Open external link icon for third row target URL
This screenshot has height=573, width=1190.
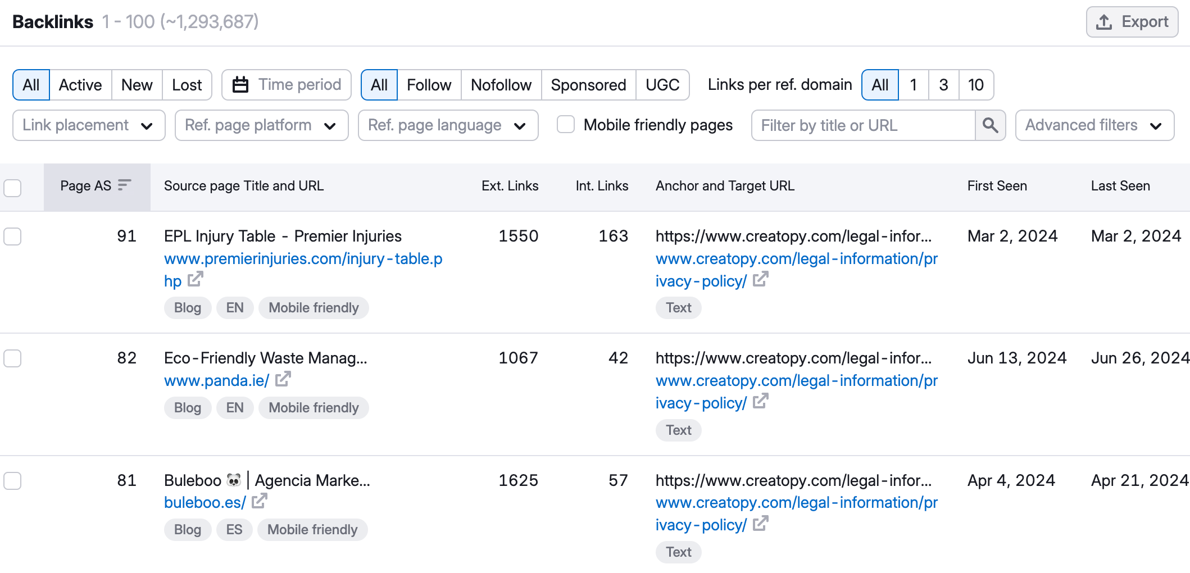(x=760, y=524)
